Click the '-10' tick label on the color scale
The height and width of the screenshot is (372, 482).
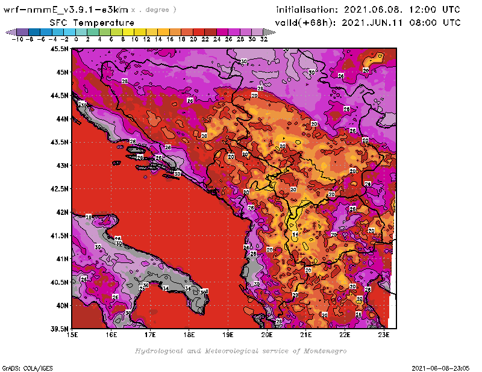(17, 40)
